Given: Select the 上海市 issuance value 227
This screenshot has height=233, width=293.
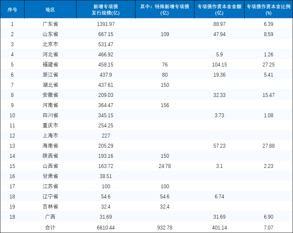Looking at the screenshot, I should click(x=106, y=136).
